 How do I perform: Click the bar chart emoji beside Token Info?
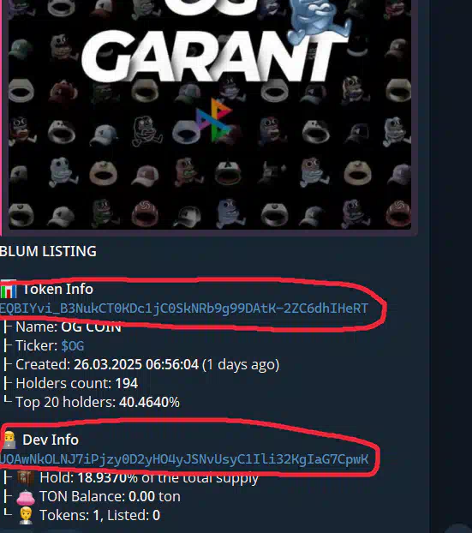tap(9, 290)
